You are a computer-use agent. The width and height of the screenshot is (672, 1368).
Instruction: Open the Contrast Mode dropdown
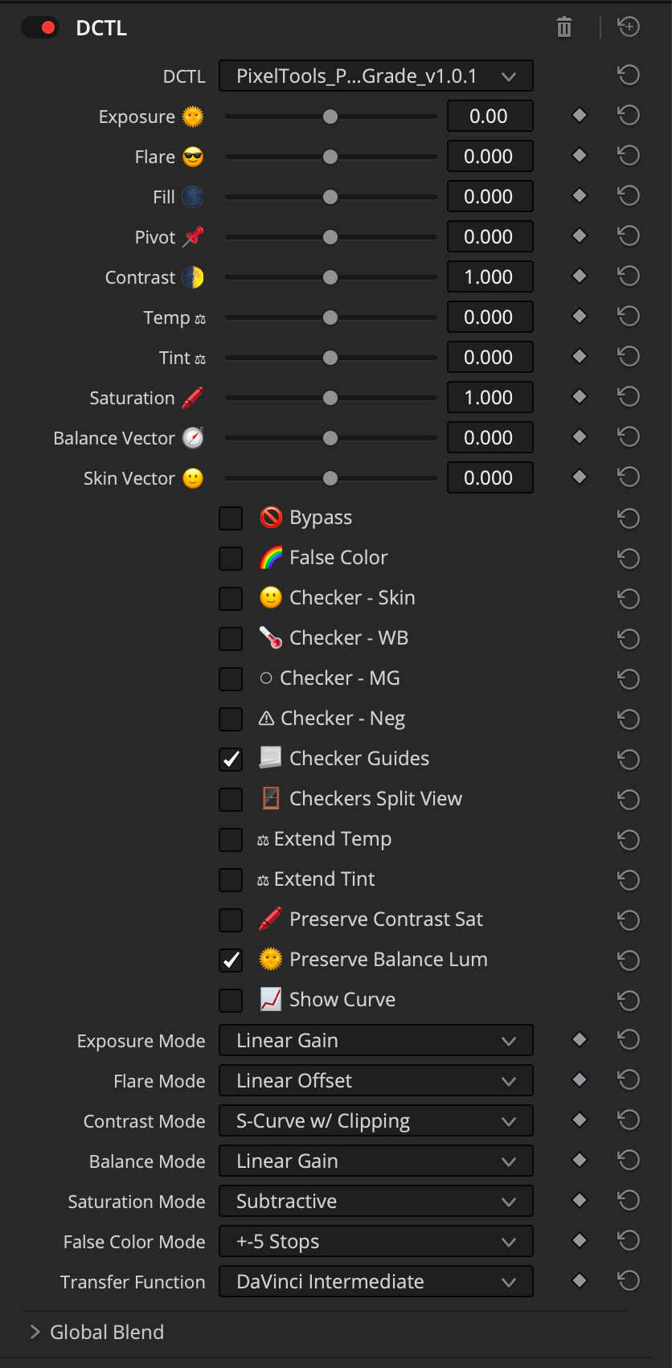coord(375,1121)
